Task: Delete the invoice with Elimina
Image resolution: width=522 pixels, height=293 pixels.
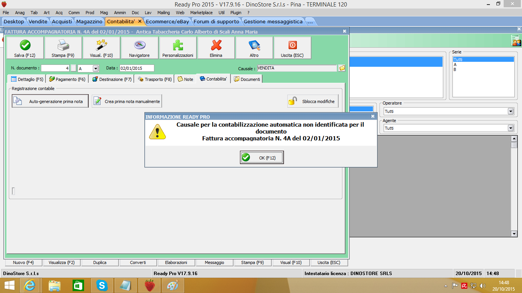Action: pyautogui.click(x=216, y=48)
